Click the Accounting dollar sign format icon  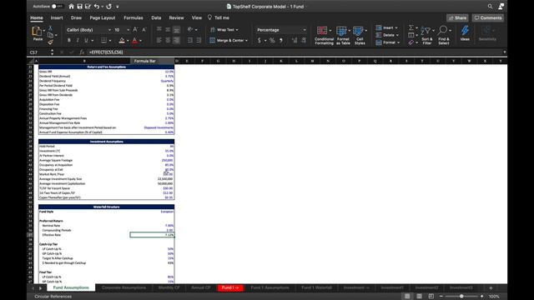pyautogui.click(x=259, y=41)
